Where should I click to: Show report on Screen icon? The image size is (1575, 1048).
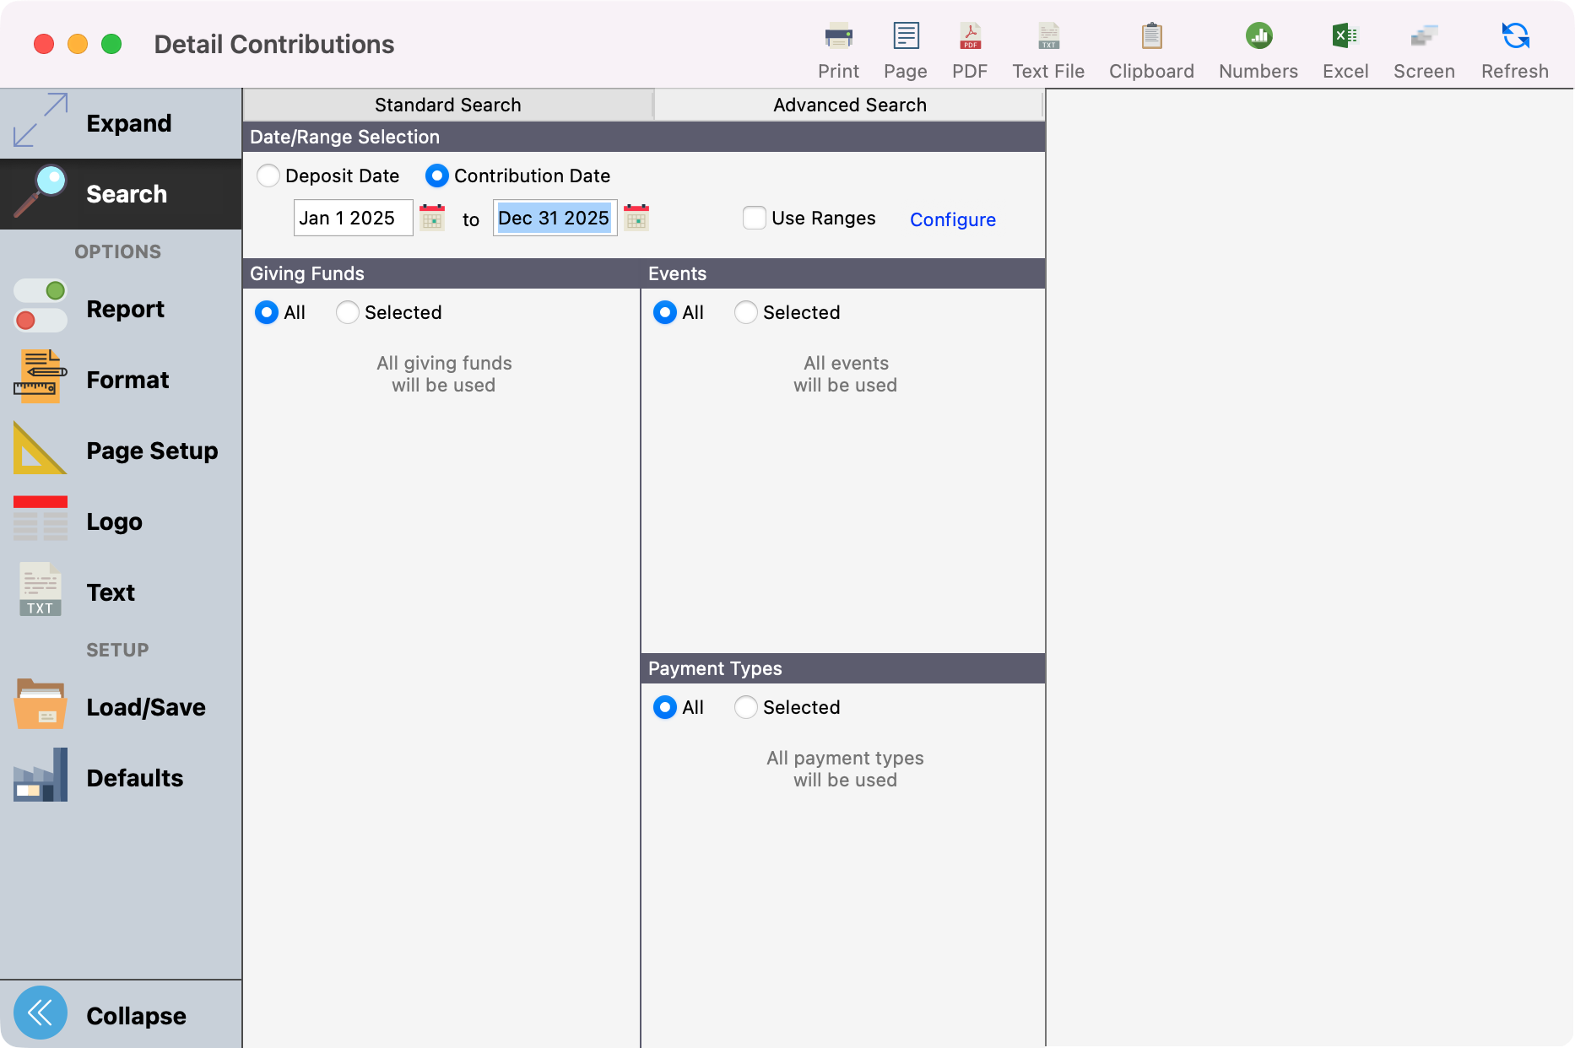tap(1424, 36)
